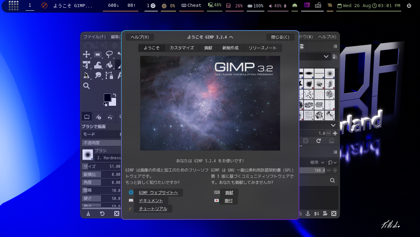Image resolution: width=420 pixels, height=237 pixels.
Task: Click the layers search magnifier icon
Action: pos(332,181)
